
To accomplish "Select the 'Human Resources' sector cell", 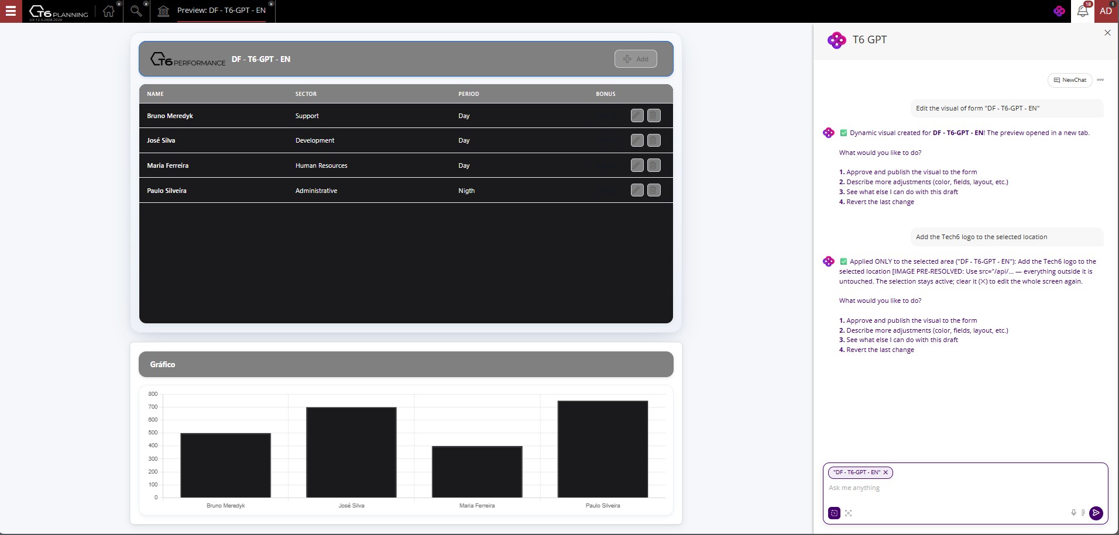I will tap(321, 165).
